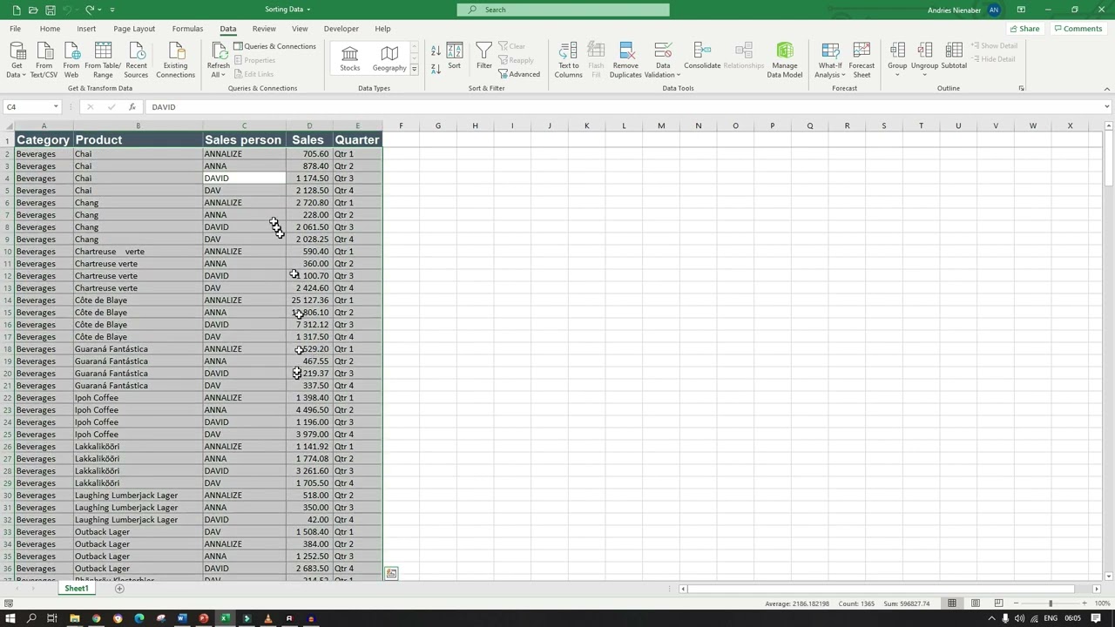The image size is (1115, 627).
Task: Open the File menu
Action: 16,29
